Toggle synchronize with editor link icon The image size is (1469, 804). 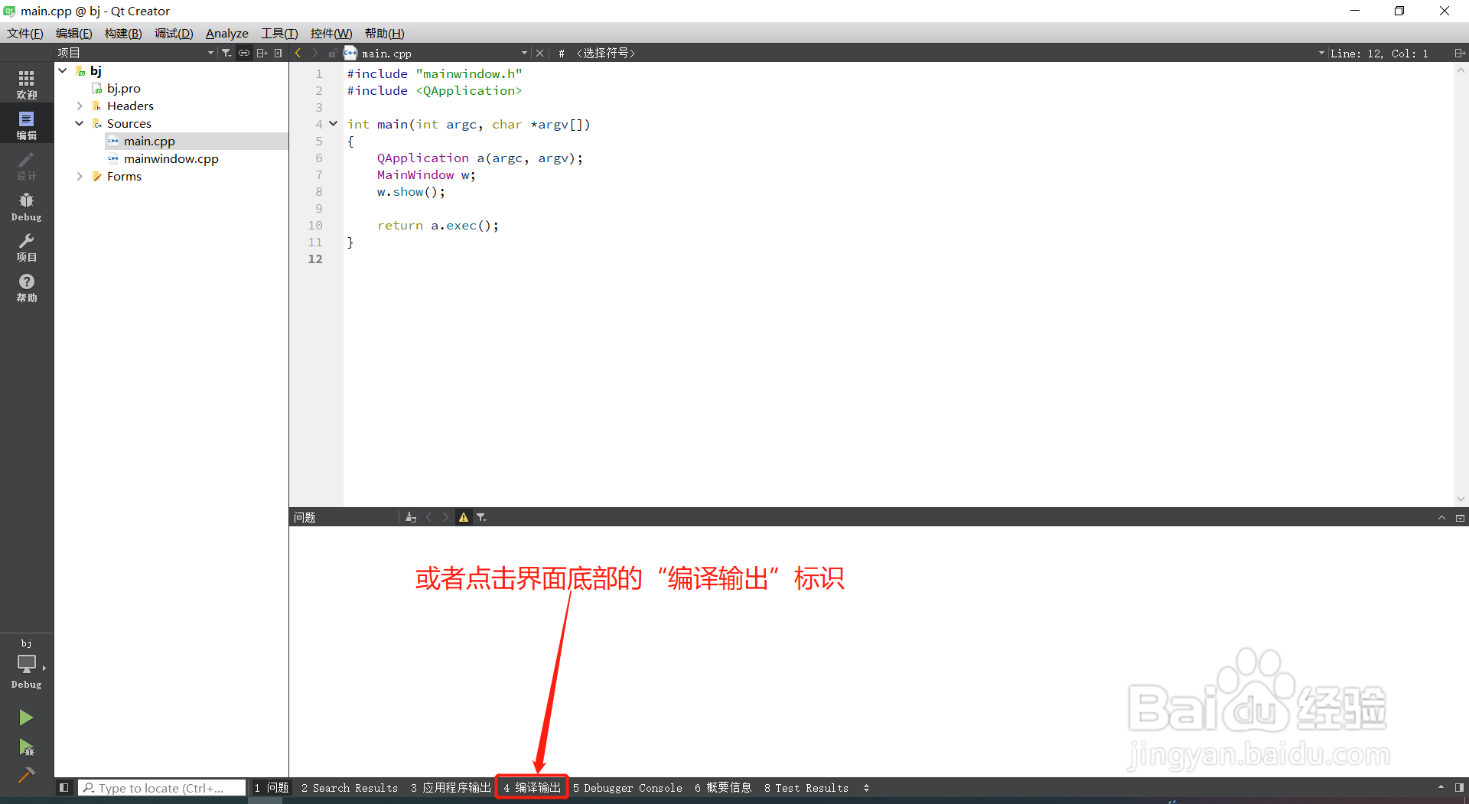pyautogui.click(x=244, y=53)
